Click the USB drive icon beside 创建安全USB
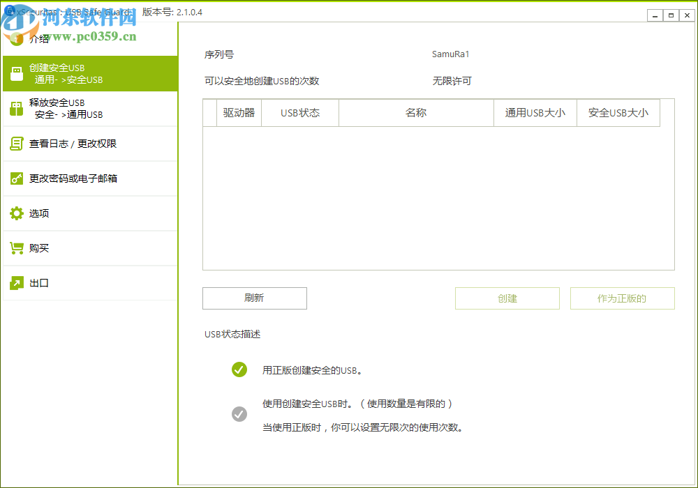 16,73
